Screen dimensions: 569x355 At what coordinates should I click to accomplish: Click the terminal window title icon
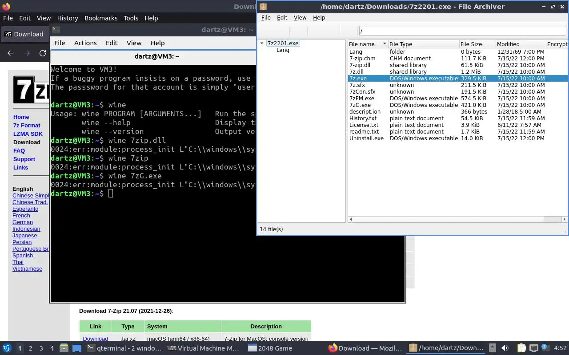[56, 30]
